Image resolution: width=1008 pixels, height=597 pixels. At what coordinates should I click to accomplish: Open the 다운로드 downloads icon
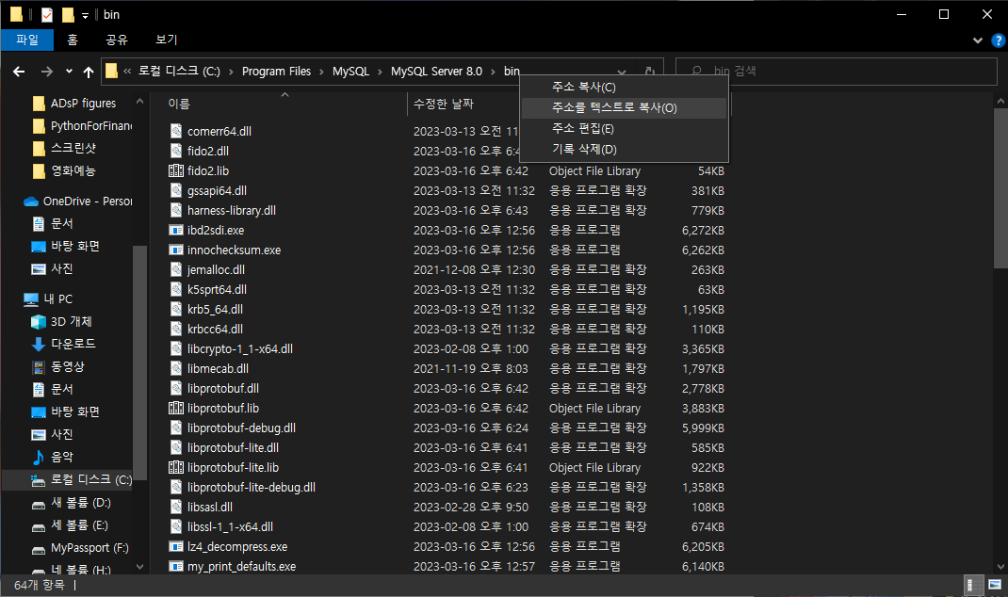click(x=39, y=345)
